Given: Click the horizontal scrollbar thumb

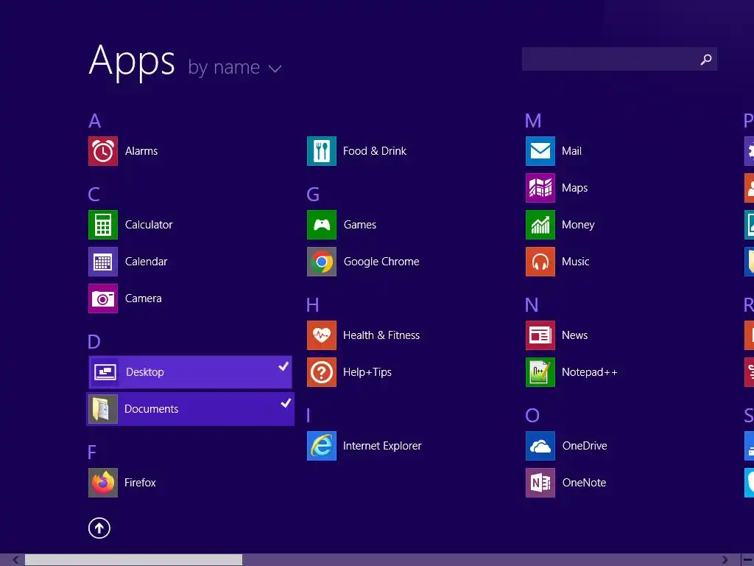Looking at the screenshot, I should pos(134,560).
